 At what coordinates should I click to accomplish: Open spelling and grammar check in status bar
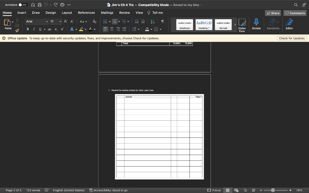tap(47, 190)
